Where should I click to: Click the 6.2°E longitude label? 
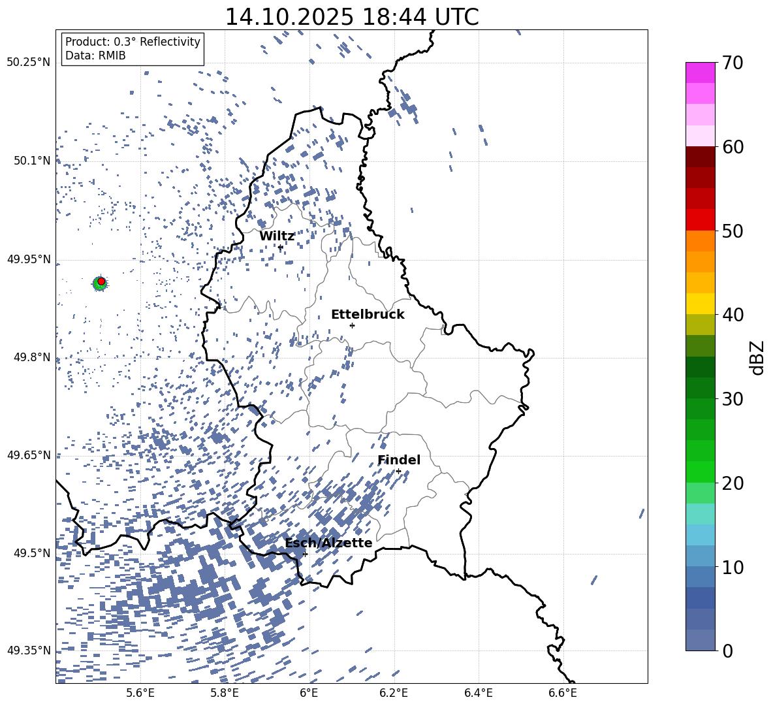point(394,693)
